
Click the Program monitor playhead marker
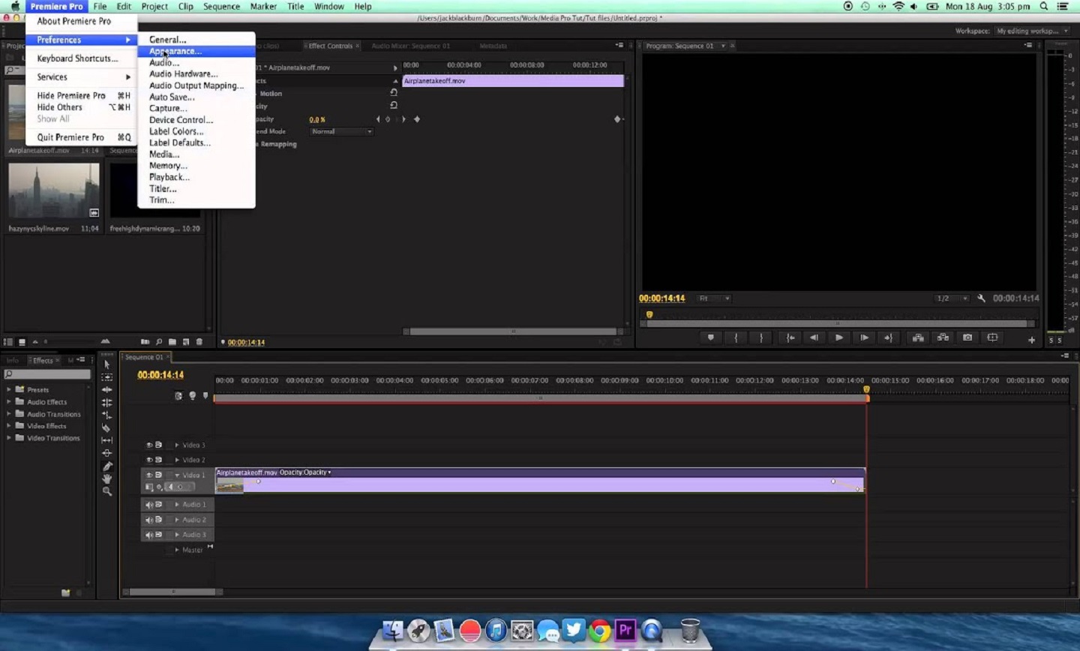coord(649,315)
